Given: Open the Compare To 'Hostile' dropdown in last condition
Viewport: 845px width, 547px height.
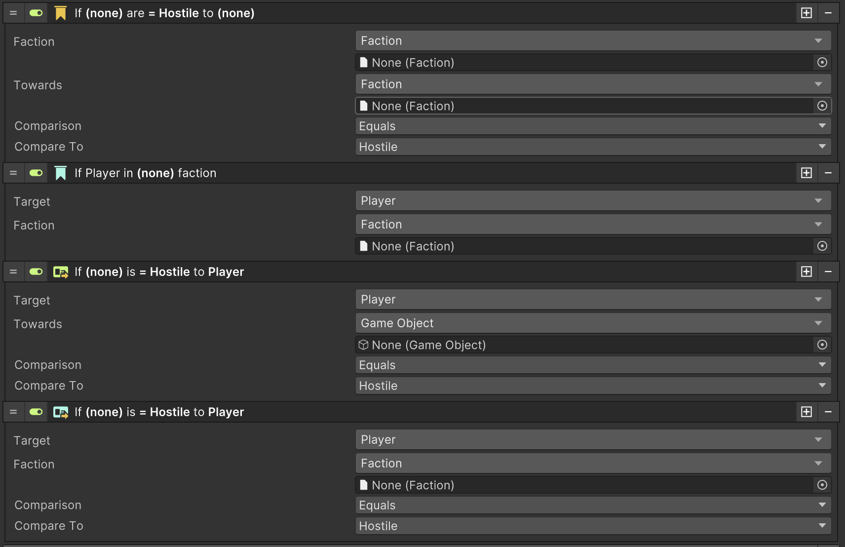Looking at the screenshot, I should pos(593,526).
